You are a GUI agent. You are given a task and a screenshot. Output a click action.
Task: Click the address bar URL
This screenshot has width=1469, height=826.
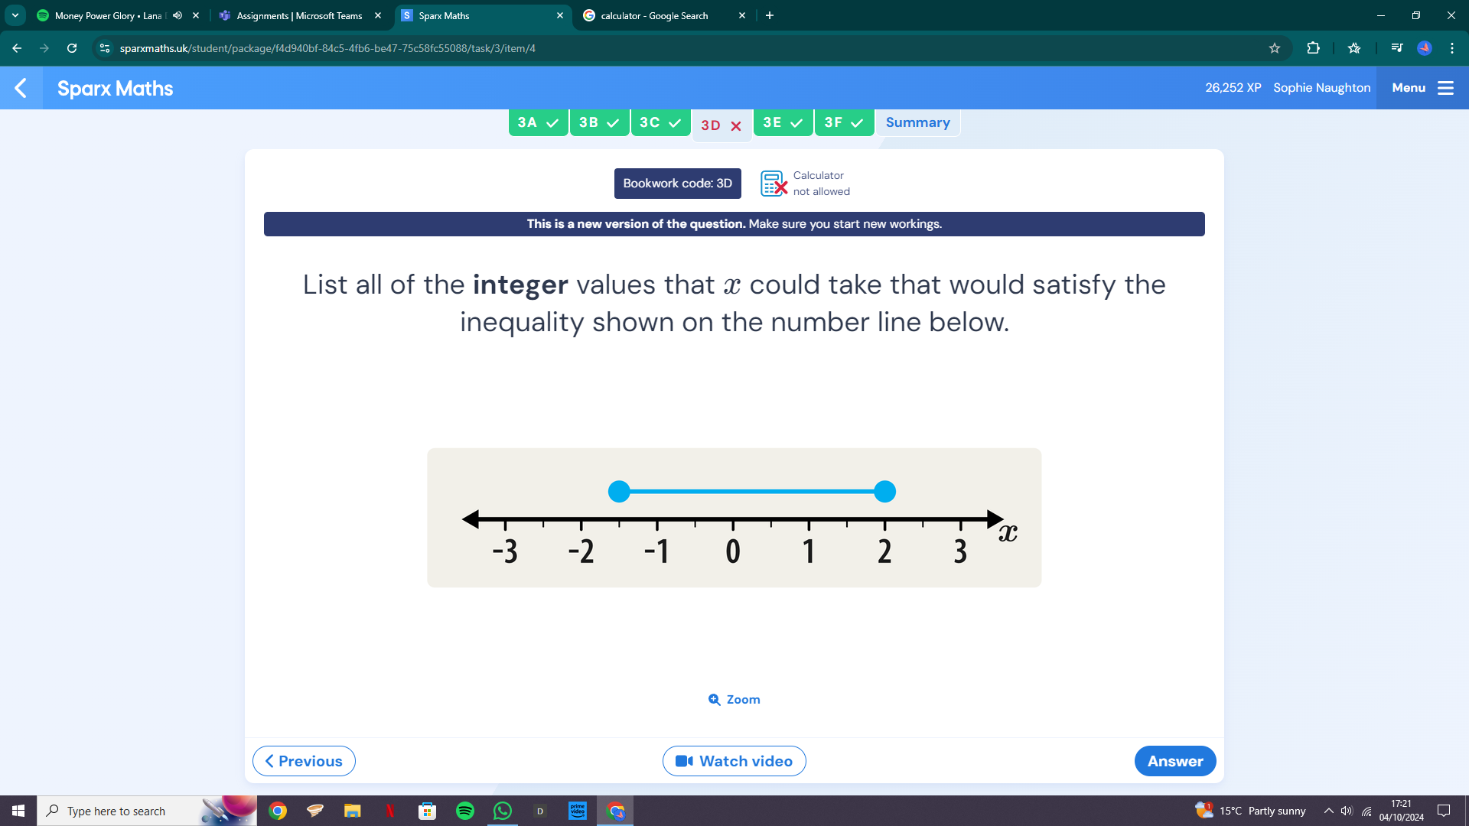coord(326,47)
